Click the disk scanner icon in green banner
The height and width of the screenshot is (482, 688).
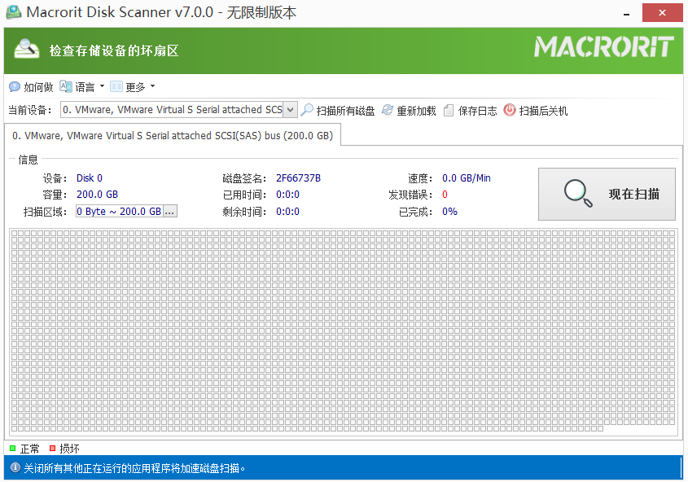click(27, 49)
